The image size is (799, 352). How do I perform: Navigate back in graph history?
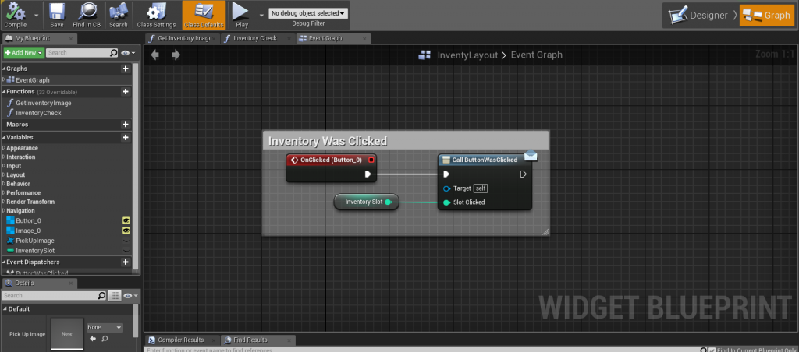[x=155, y=55]
